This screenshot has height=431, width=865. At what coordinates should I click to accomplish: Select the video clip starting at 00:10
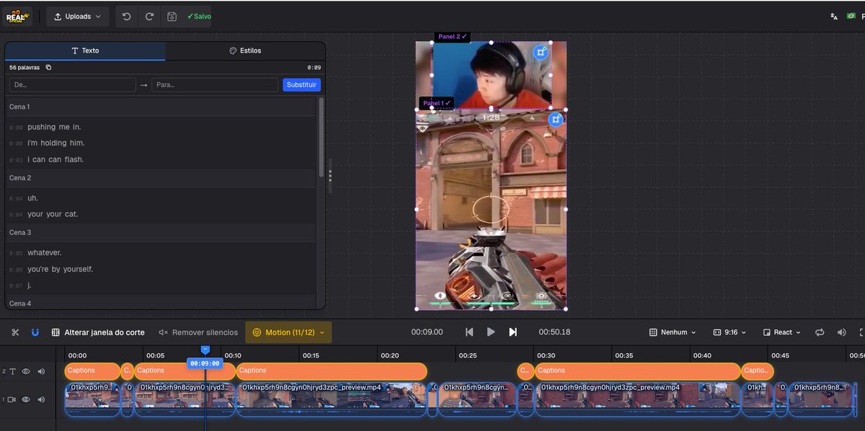click(x=332, y=399)
